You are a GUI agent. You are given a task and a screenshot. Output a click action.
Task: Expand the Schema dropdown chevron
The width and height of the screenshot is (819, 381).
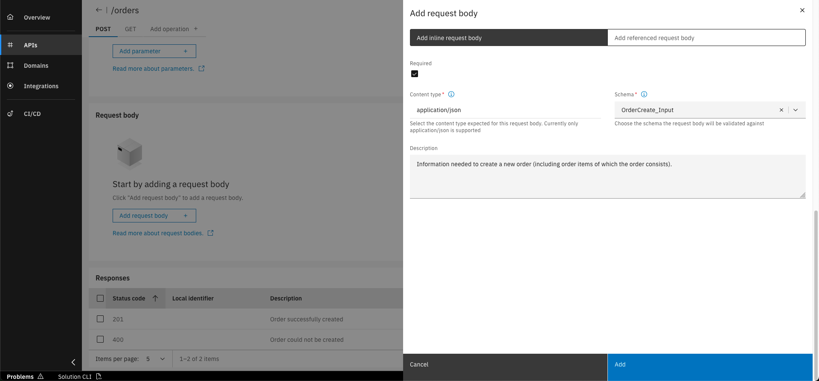click(x=796, y=110)
